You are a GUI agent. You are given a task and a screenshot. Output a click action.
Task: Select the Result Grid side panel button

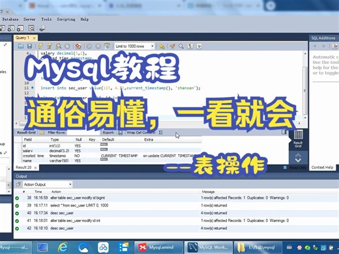pyautogui.click(x=298, y=139)
